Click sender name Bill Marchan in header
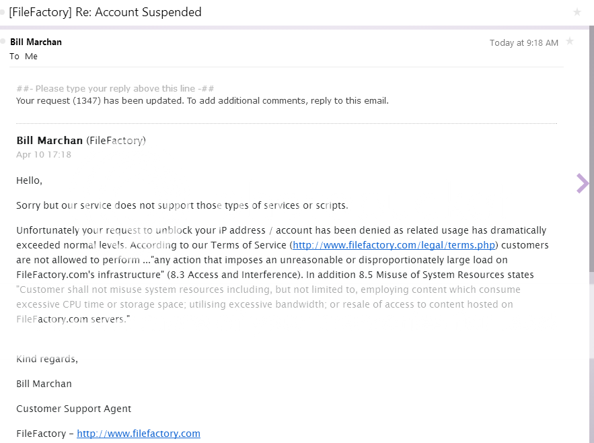594x443 pixels. [36, 42]
